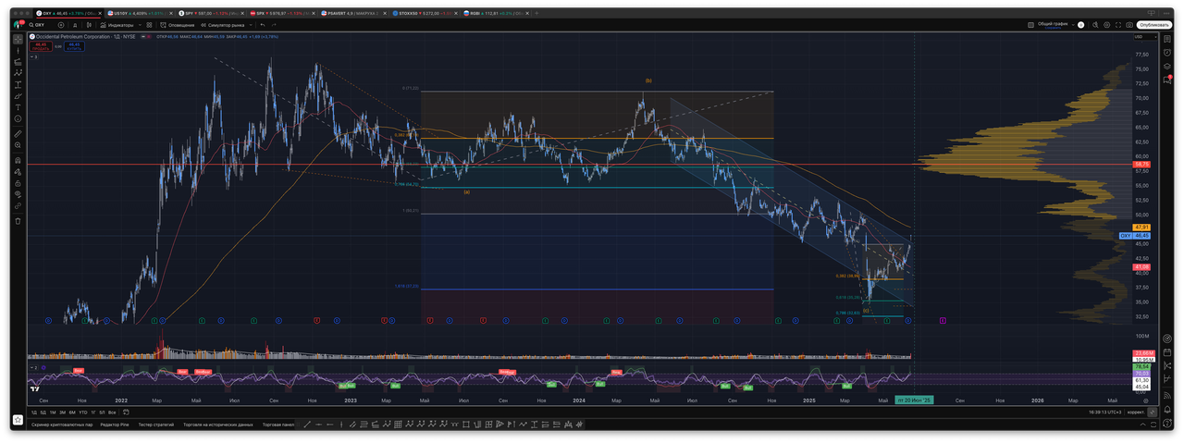Enter fullscreen chart mode

[1117, 25]
